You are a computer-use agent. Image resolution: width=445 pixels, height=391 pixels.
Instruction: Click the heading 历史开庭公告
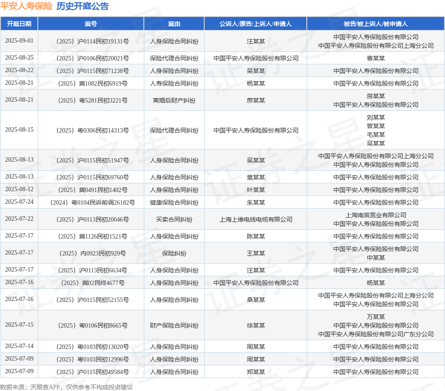click(x=83, y=6)
